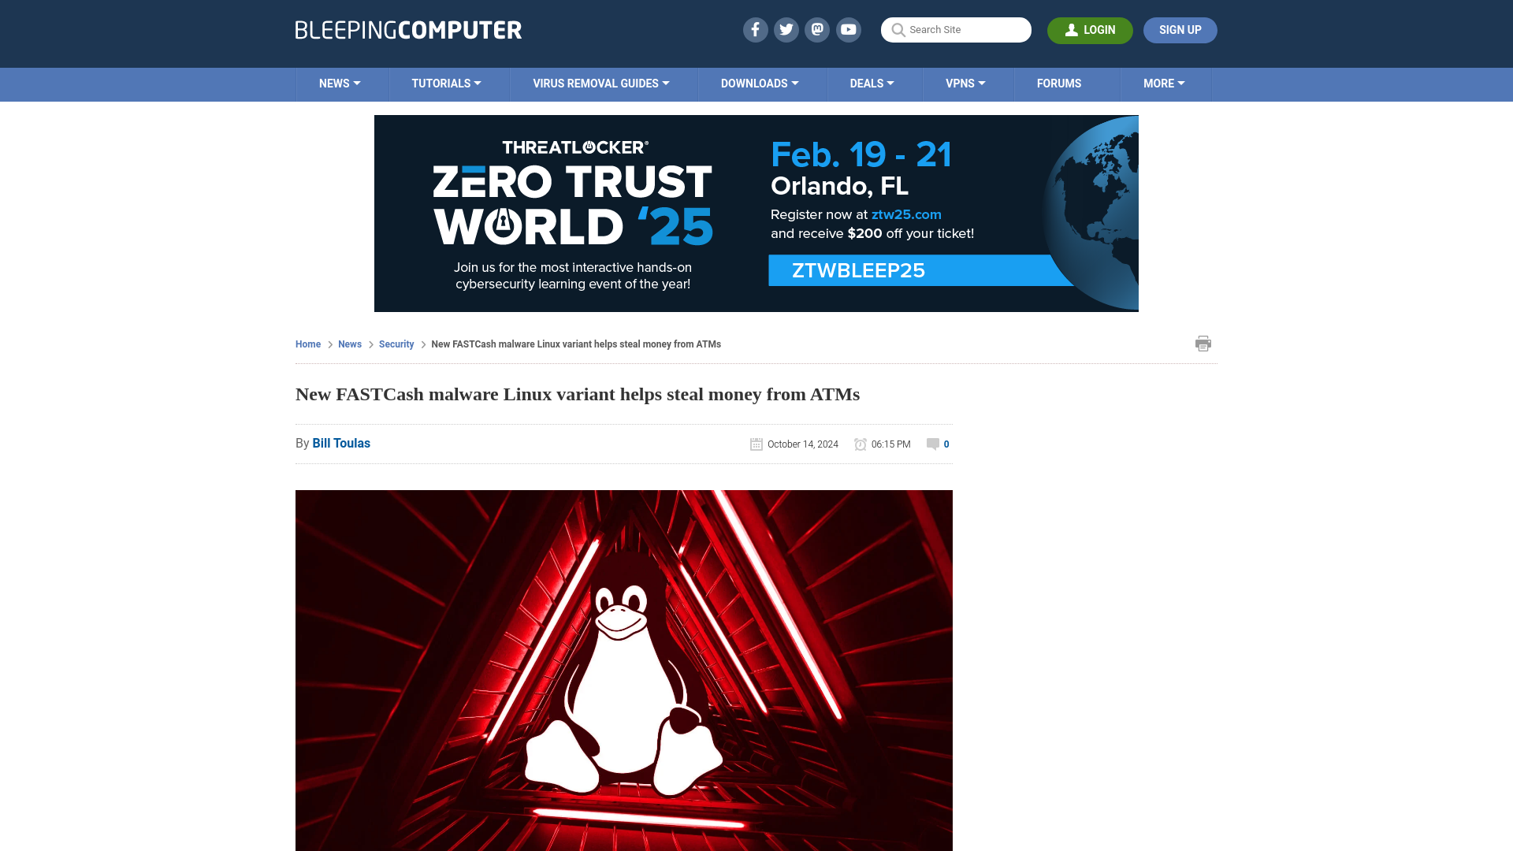Open the Mastodon social icon
This screenshot has height=851, width=1513.
(818, 29)
